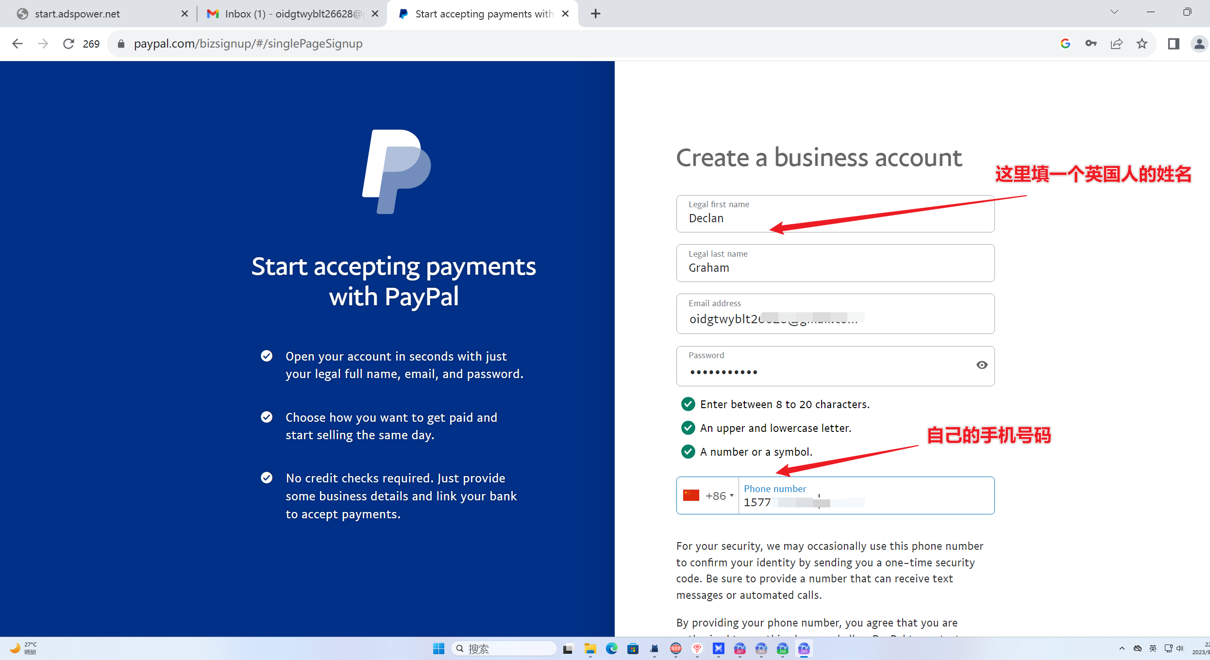
Task: Open the browser profile avatar icon
Action: point(1199,44)
